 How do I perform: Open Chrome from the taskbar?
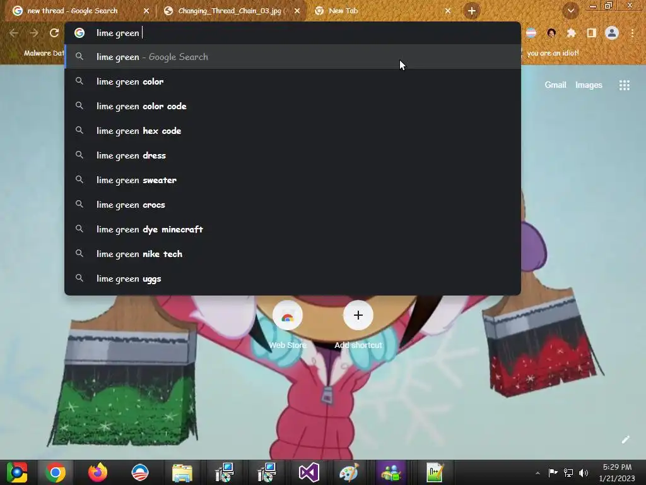pos(56,472)
